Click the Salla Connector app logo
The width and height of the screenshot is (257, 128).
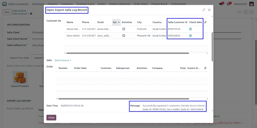pos(5,4)
